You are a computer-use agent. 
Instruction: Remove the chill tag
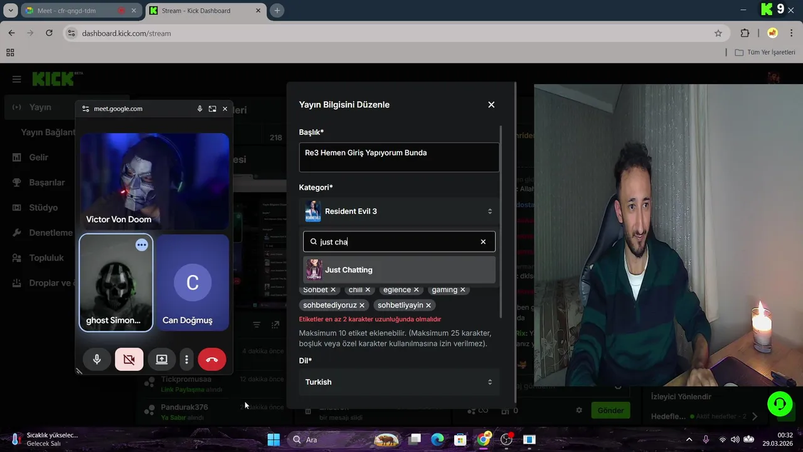368,289
